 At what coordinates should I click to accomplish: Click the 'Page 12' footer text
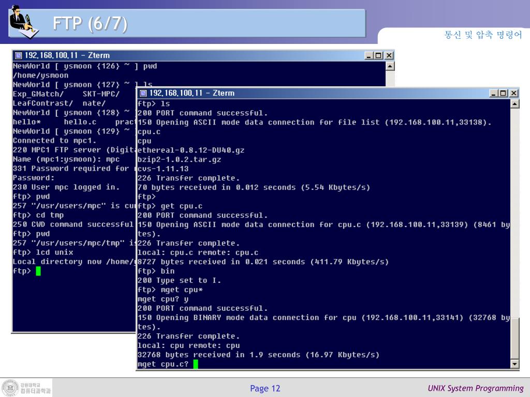(x=265, y=389)
